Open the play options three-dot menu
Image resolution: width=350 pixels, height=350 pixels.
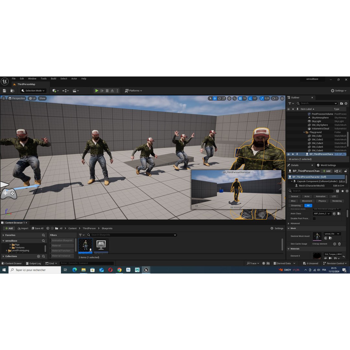[117, 91]
